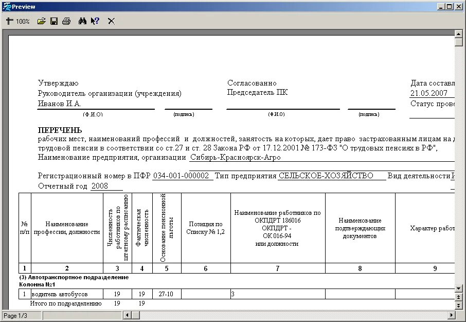Click the Согласованно label
The width and height of the screenshot is (466, 322).
tap(252, 83)
